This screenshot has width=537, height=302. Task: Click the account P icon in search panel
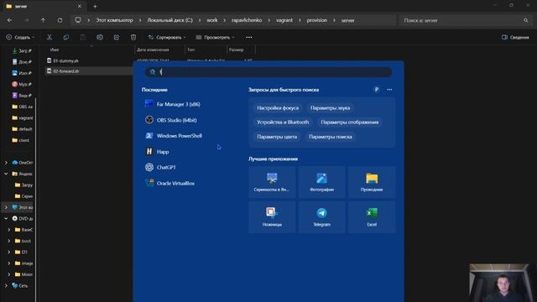pos(377,90)
